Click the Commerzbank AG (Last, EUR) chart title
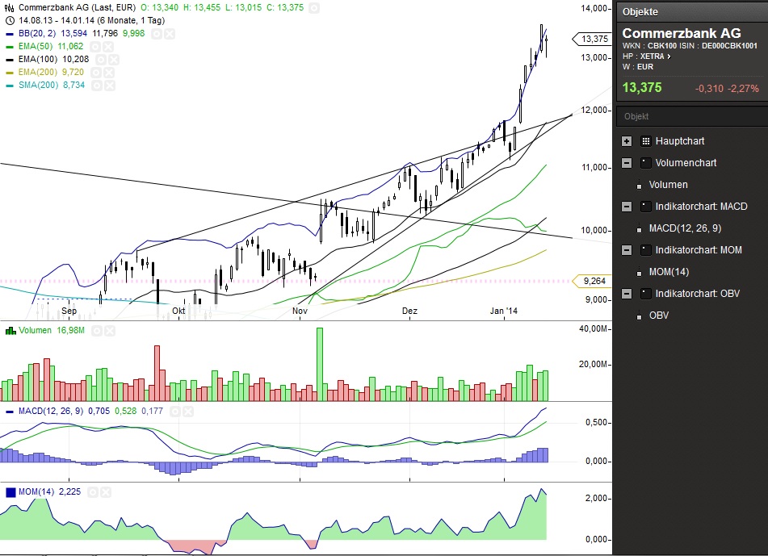This screenshot has width=768, height=556. [x=77, y=8]
